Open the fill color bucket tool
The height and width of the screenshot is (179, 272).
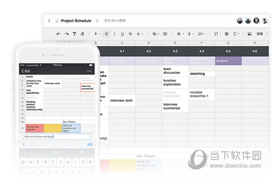(x=156, y=34)
